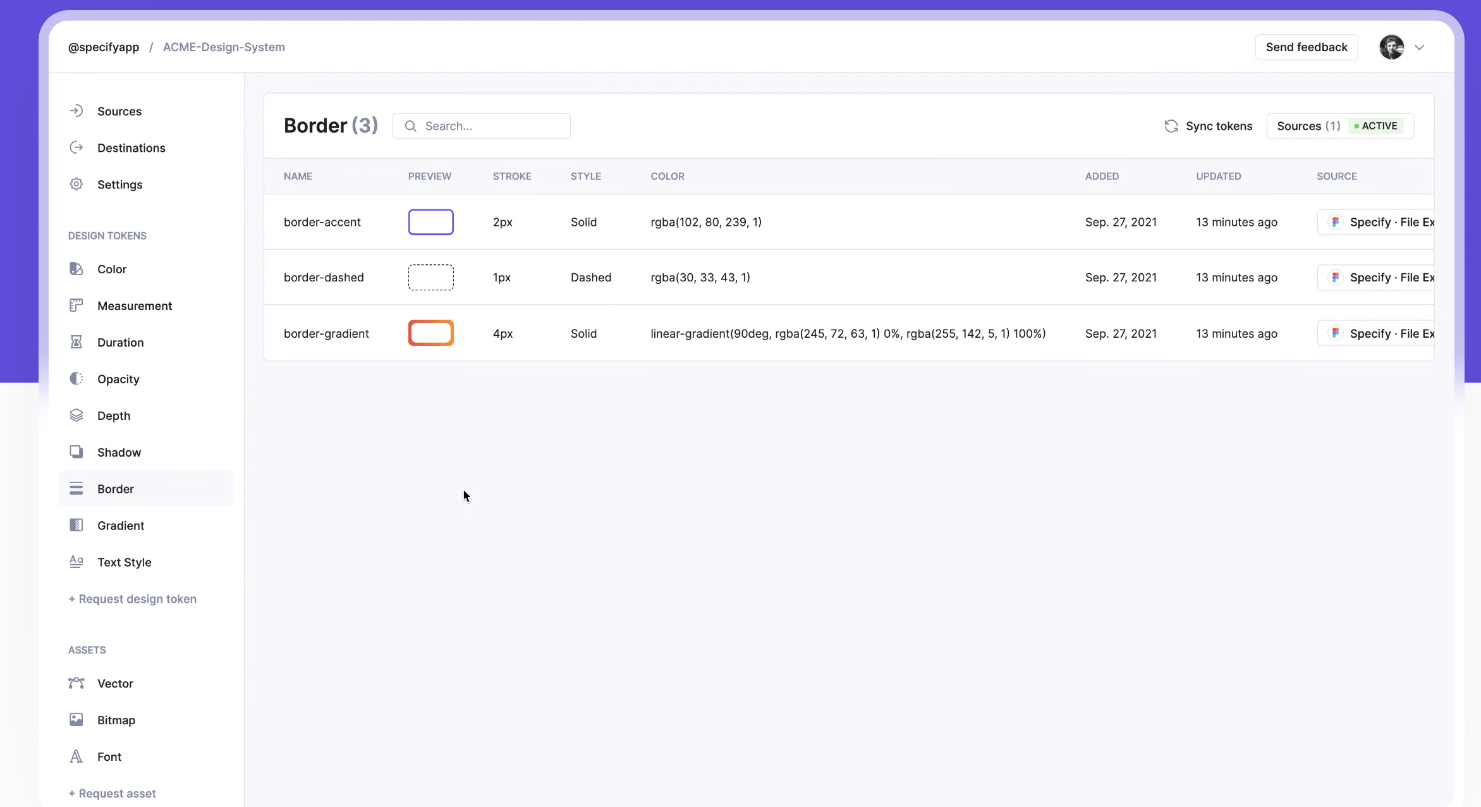
Task: Click the Dashed style value
Action: (591, 278)
